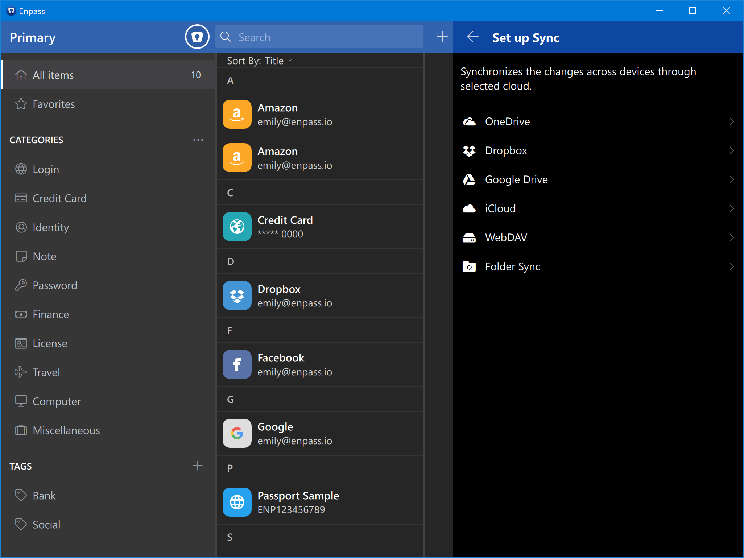Minimize the Enpass window
Viewport: 744px width, 558px height.
coord(660,11)
